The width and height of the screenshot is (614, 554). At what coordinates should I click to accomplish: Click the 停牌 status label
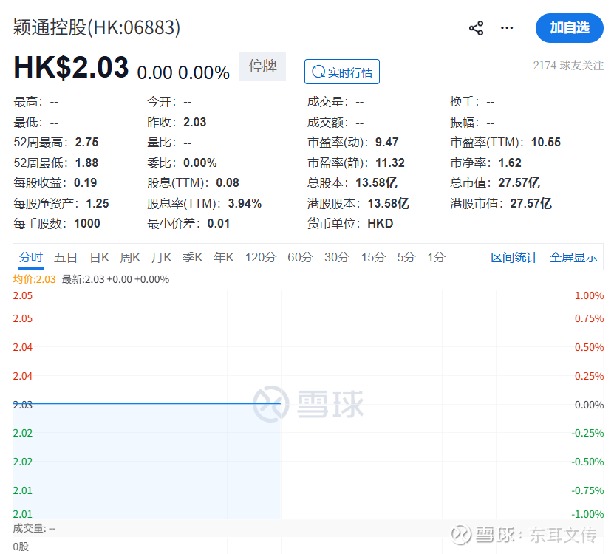tap(262, 66)
